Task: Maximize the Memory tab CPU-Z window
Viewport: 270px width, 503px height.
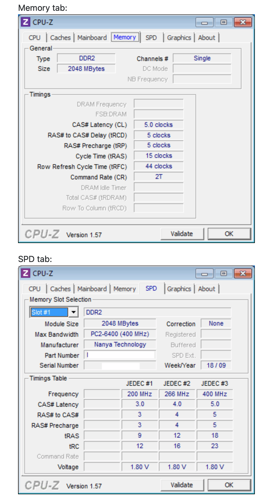Action: tap(223, 22)
